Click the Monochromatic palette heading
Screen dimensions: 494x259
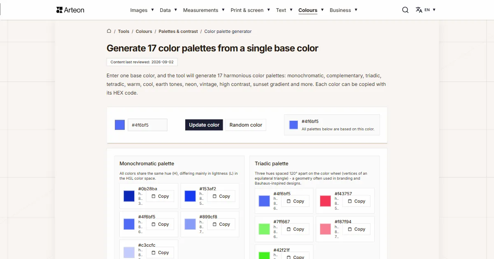(147, 163)
